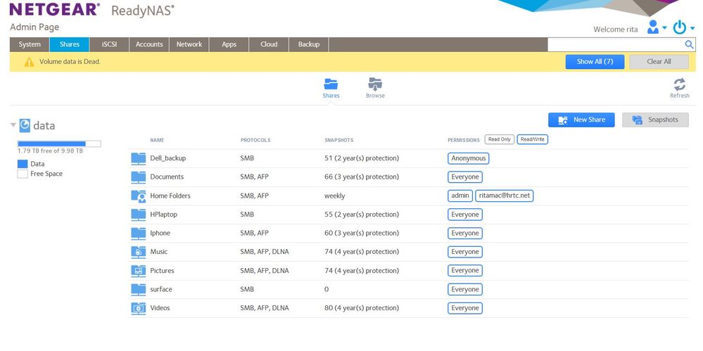This screenshot has height=351, width=703.
Task: Collapse the data volume tree
Action: 13,125
